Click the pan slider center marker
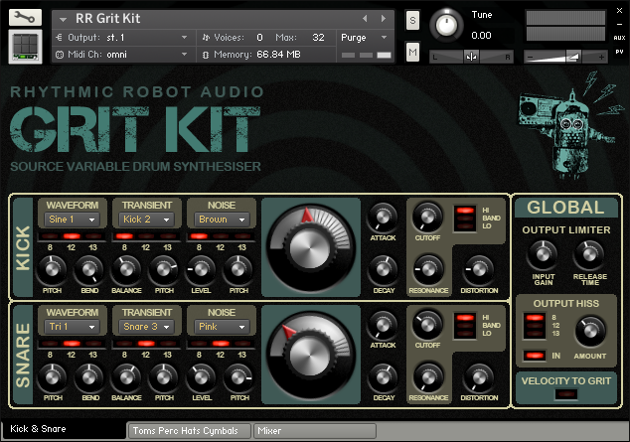The width and height of the screenshot is (630, 442). coord(471,57)
